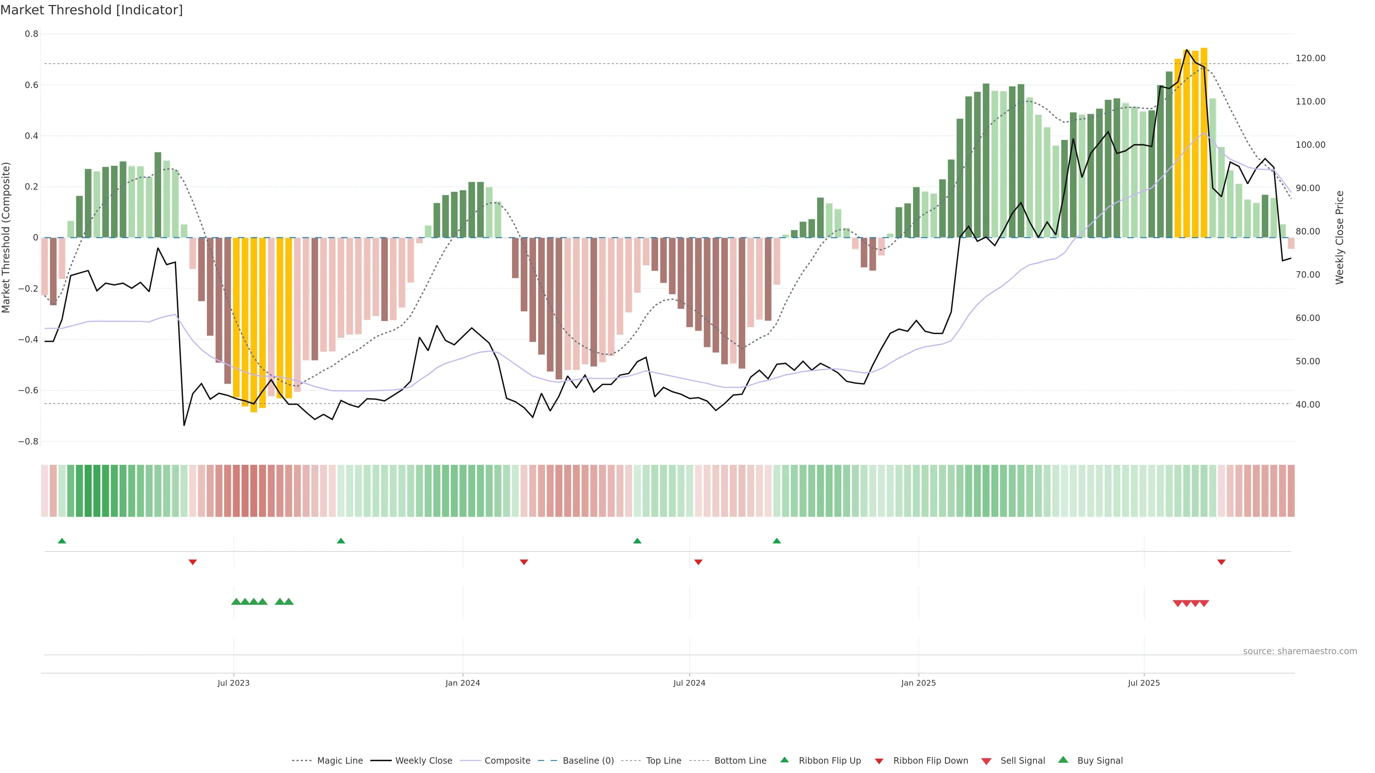Image resolution: width=1375 pixels, height=773 pixels.
Task: Click the rightmost red sell signal triangle
Action: (x=1204, y=603)
